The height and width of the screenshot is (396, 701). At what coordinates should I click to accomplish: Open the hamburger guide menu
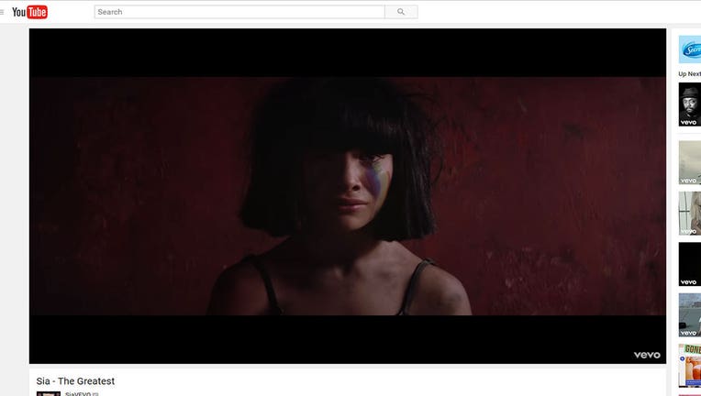pyautogui.click(x=2, y=12)
